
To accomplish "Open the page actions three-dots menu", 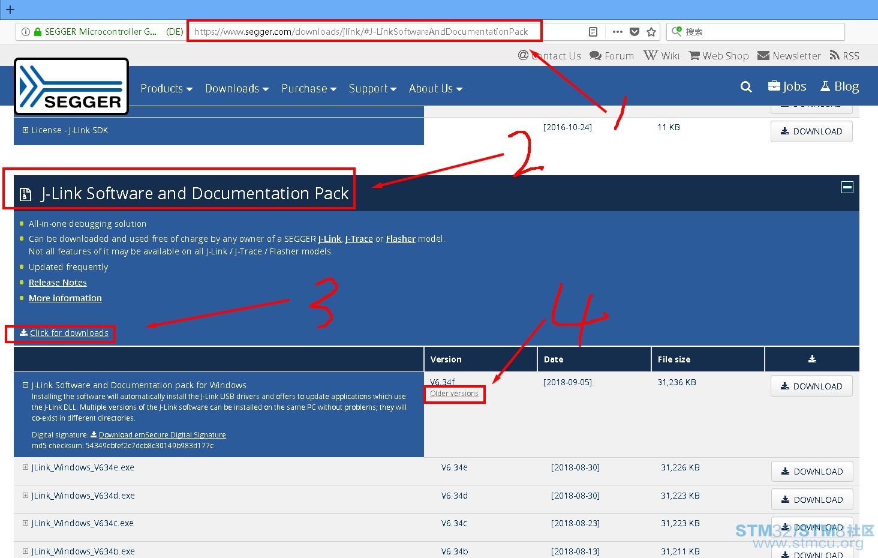I will [618, 32].
